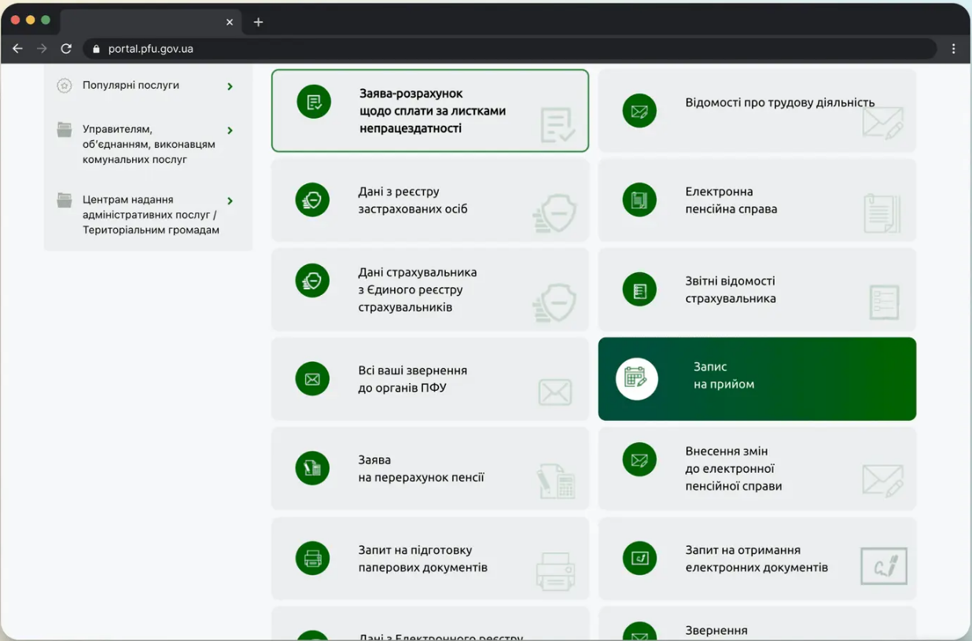Expand the Популярні послуги sidebar section

click(x=230, y=87)
